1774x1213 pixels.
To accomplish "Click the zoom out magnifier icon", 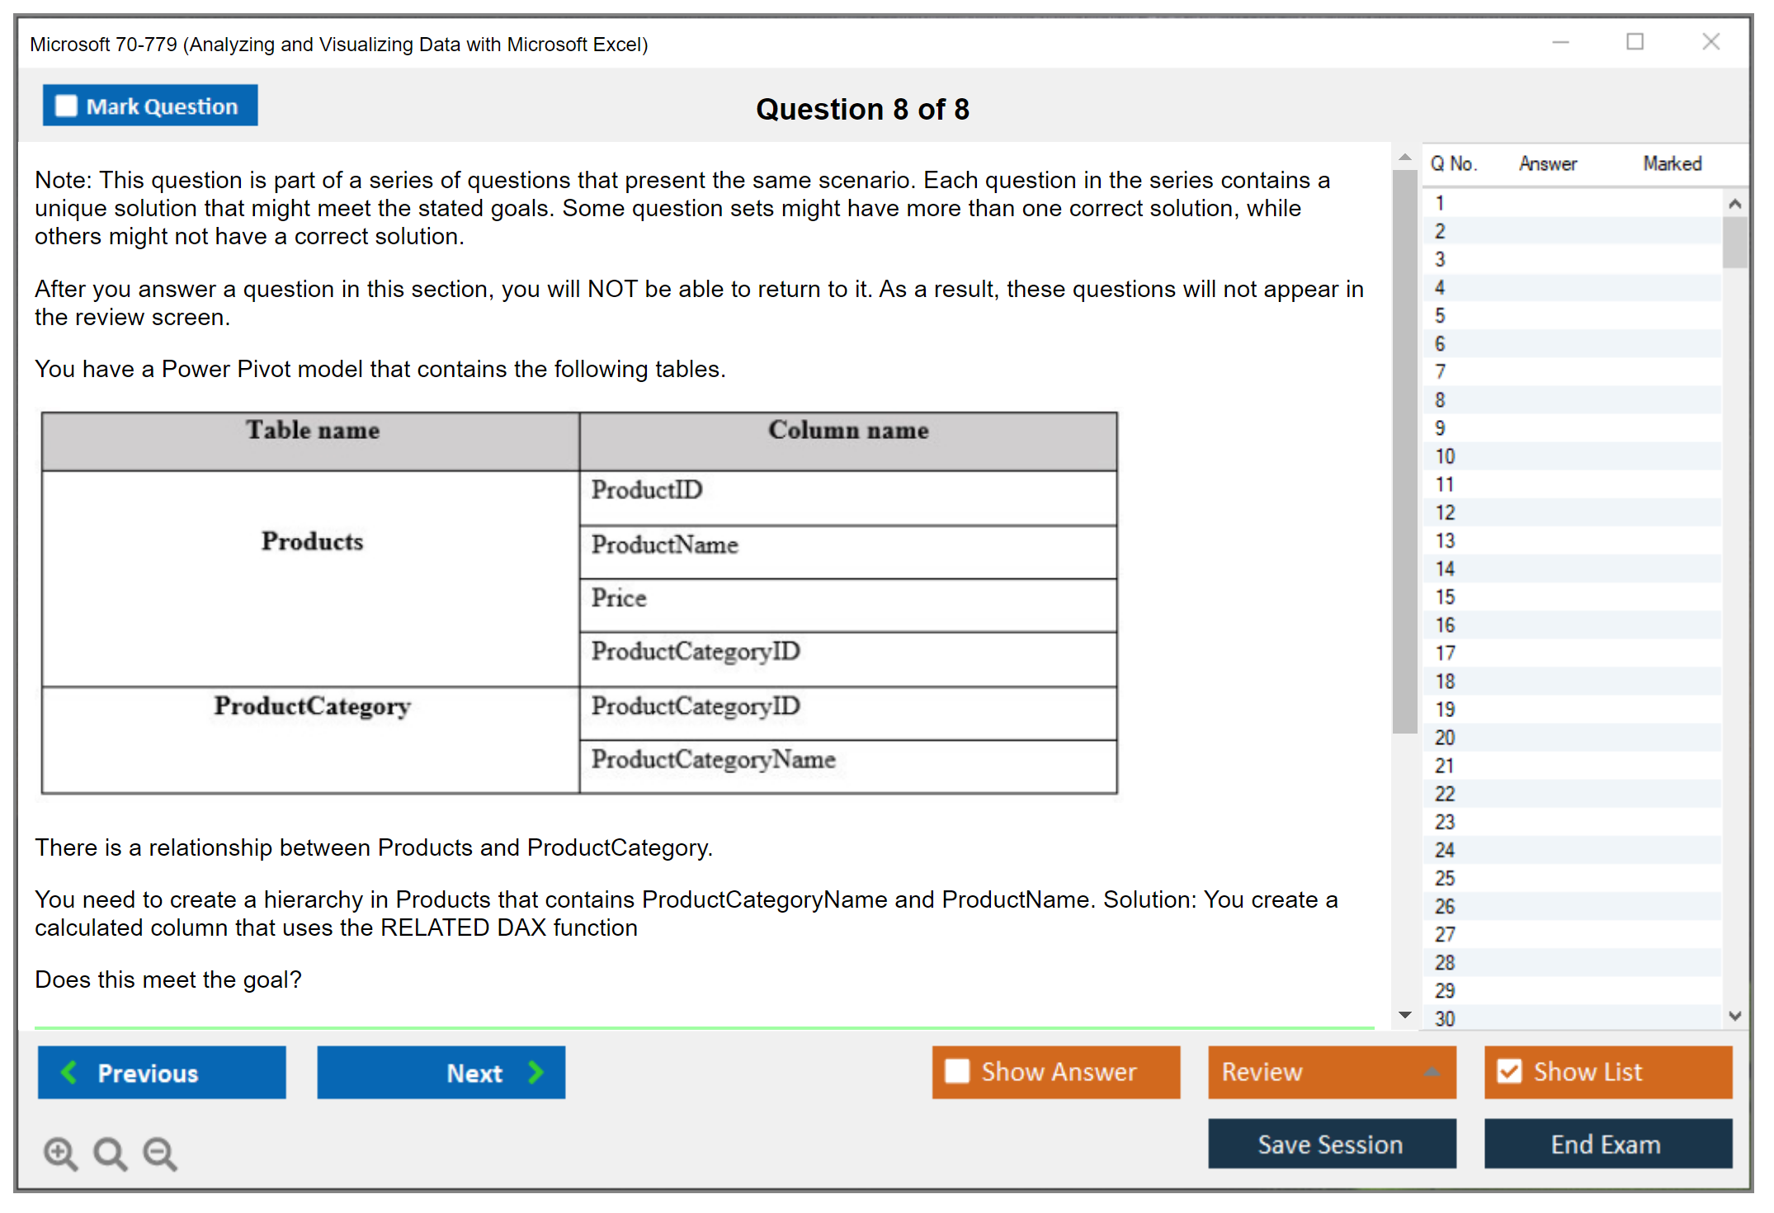I will pyautogui.click(x=159, y=1152).
